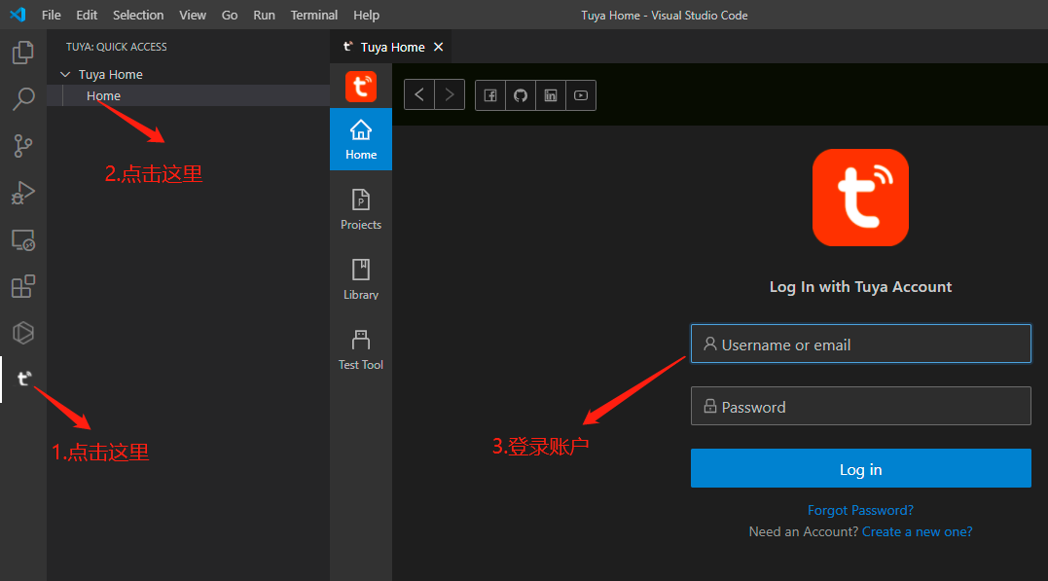Navigate forward with the right arrow
This screenshot has height=581, width=1048.
(450, 95)
